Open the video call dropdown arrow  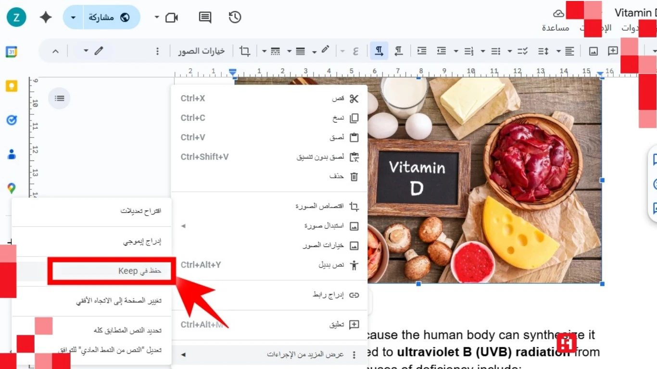157,18
